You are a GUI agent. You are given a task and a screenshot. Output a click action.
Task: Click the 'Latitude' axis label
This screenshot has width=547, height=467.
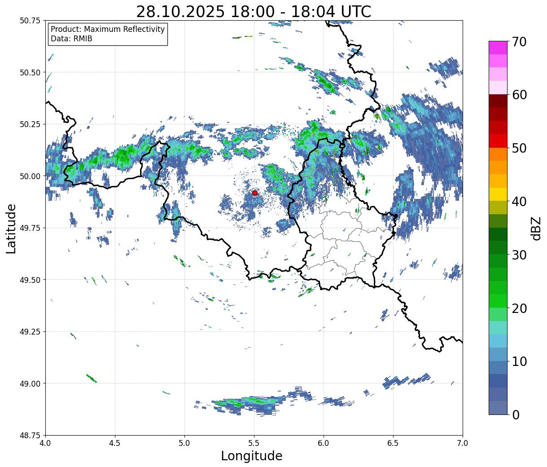coord(11,228)
